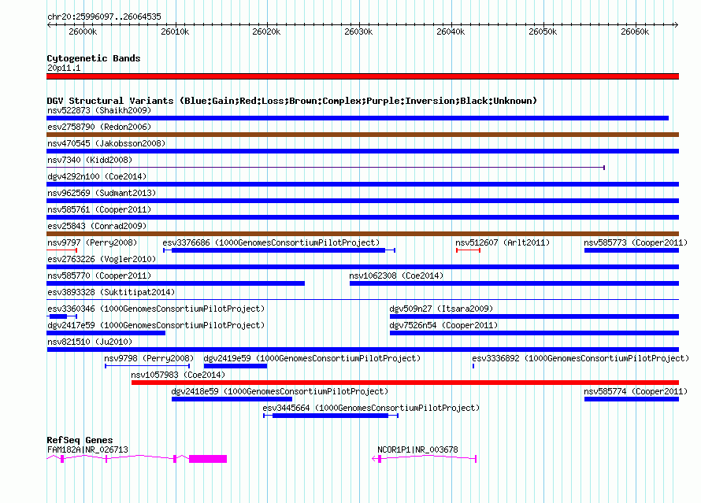Click dgv2419e59 1000GenomesConsortiumPilotProject label
Viewport: 701px width, 503px height.
tap(312, 358)
